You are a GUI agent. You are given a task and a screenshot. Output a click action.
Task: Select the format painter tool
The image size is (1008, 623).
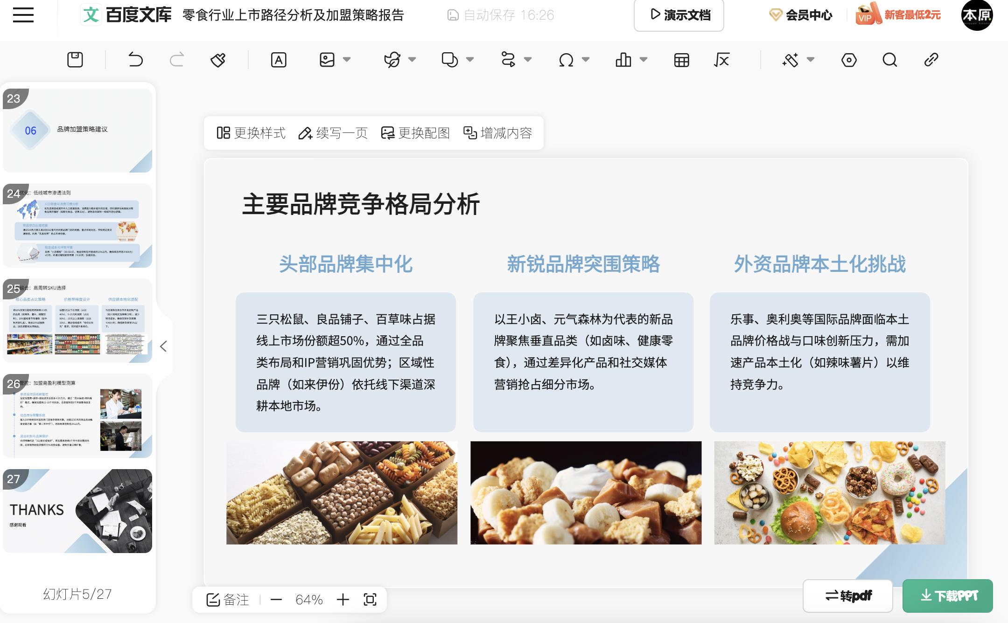pos(218,60)
